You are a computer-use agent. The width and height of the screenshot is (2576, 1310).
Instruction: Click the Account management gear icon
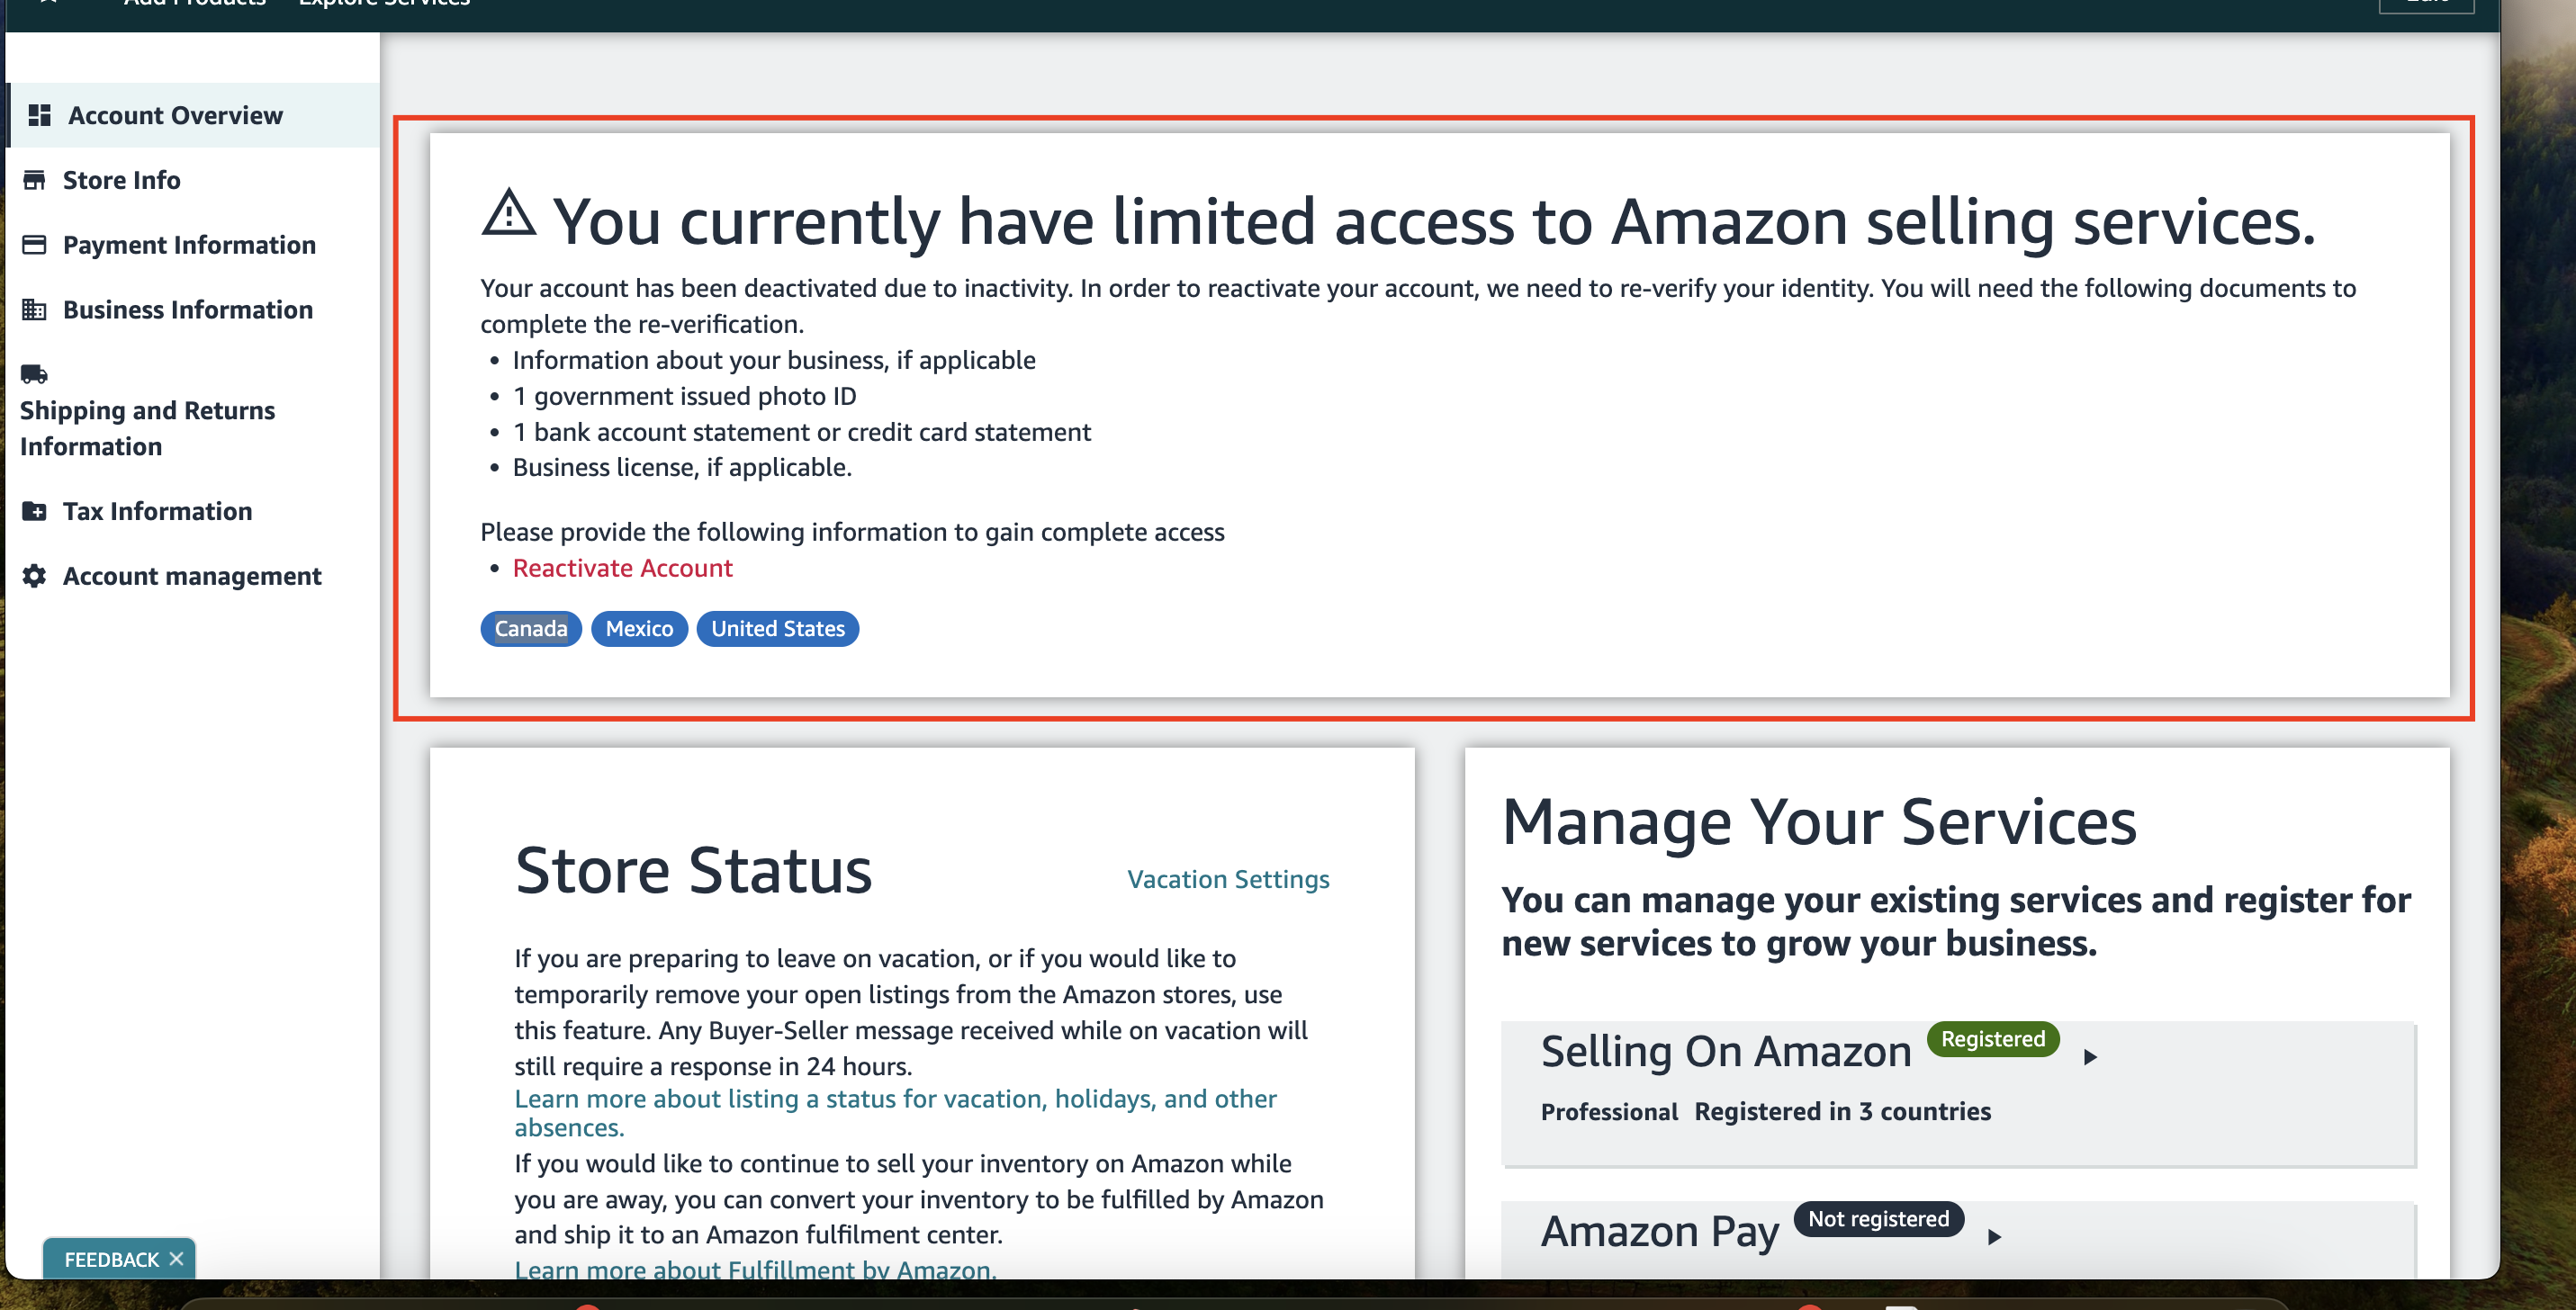coord(34,576)
